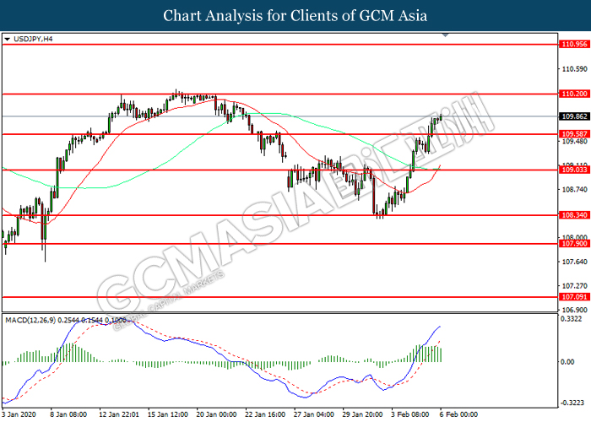Select the 109.033 level price label
Viewport: 591px width, 422px height.
click(574, 170)
